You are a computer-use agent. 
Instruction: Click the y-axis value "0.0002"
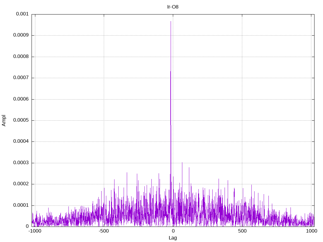click(21, 184)
